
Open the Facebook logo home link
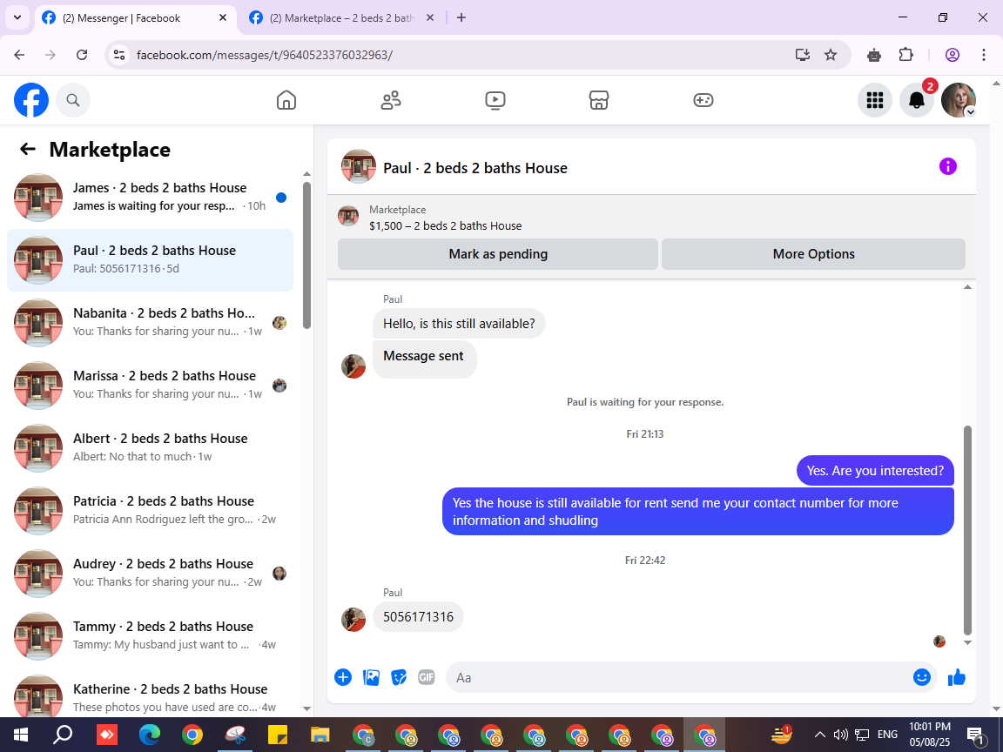[30, 100]
